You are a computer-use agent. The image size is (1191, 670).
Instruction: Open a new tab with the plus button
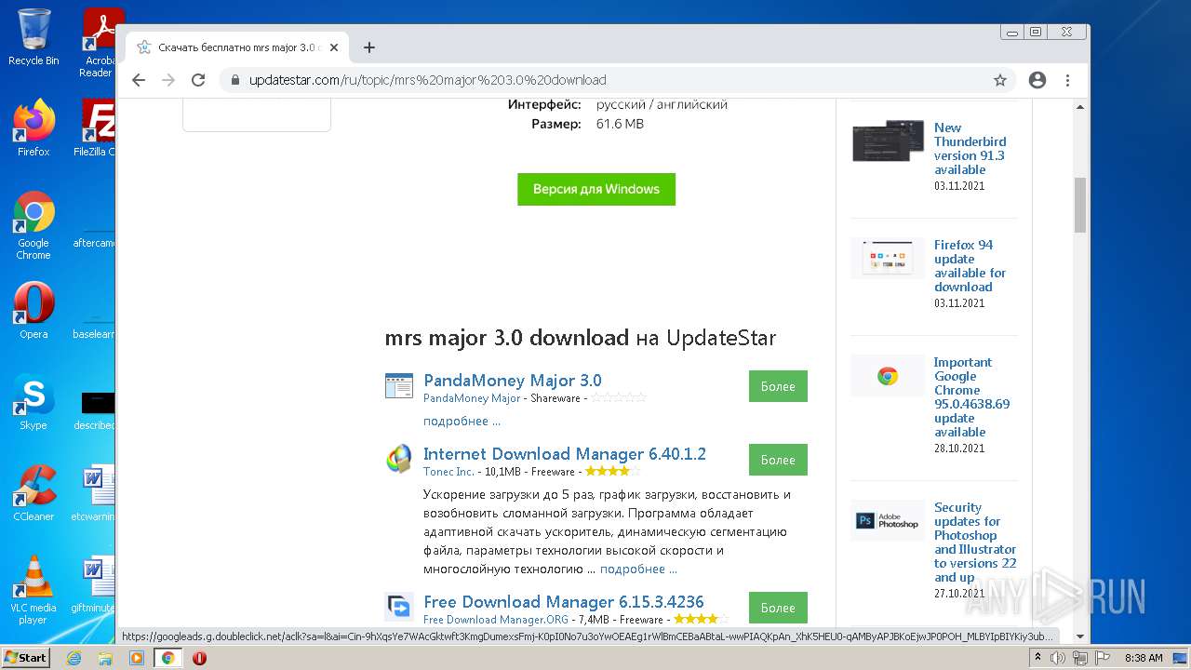[x=369, y=47]
